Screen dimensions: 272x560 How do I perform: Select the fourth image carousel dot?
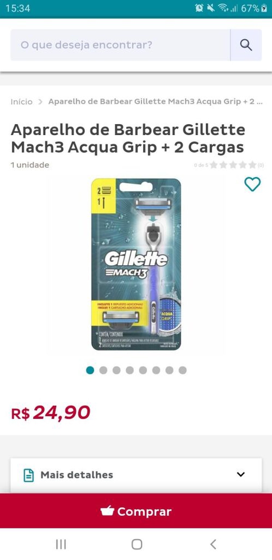[x=130, y=370]
